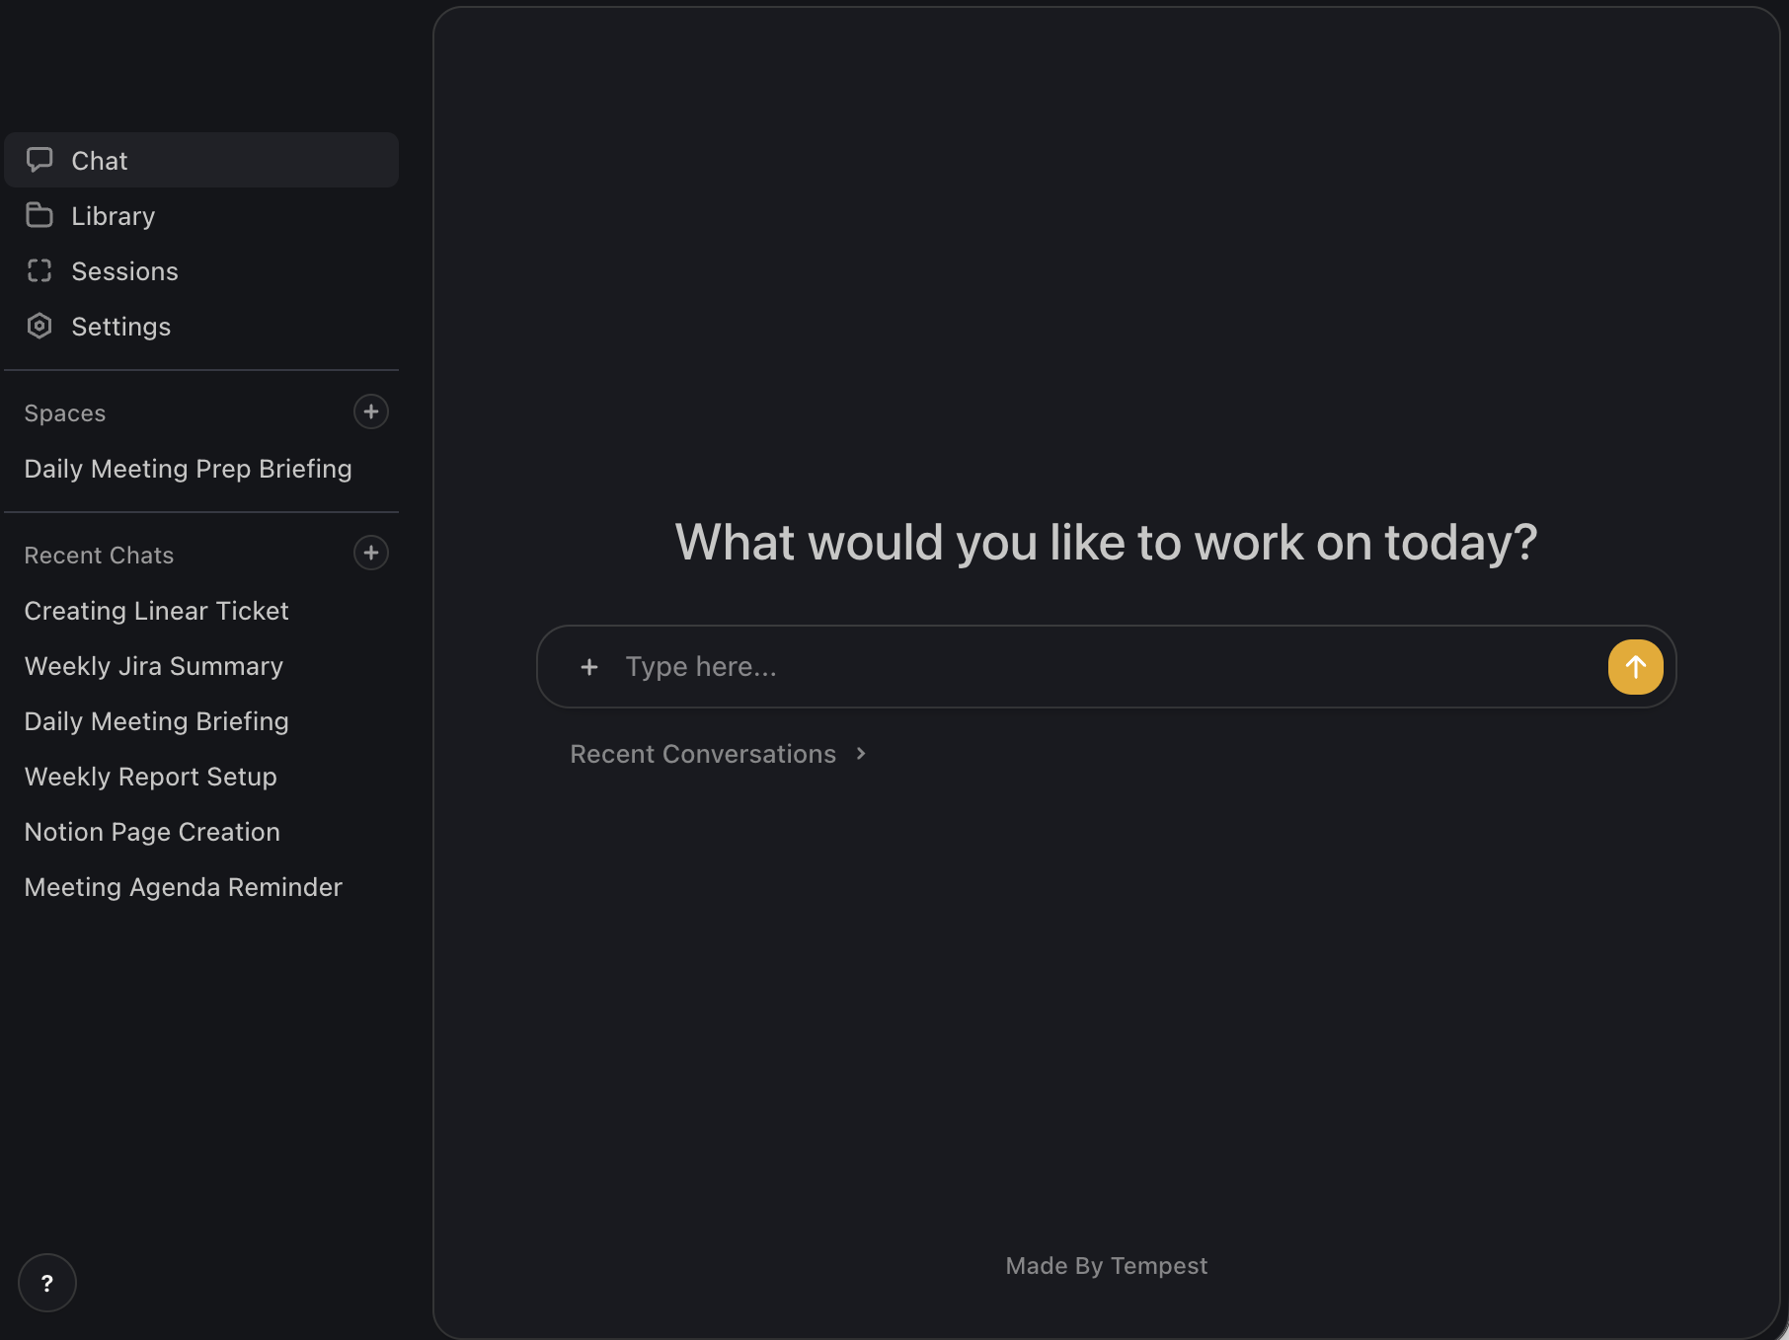
Task: Click the Sessions capture icon
Action: click(39, 270)
